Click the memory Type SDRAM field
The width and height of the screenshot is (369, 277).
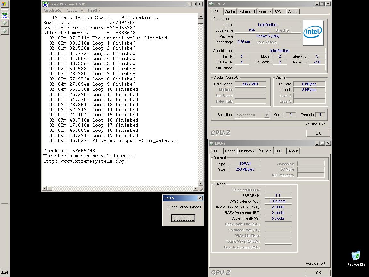pos(245,164)
